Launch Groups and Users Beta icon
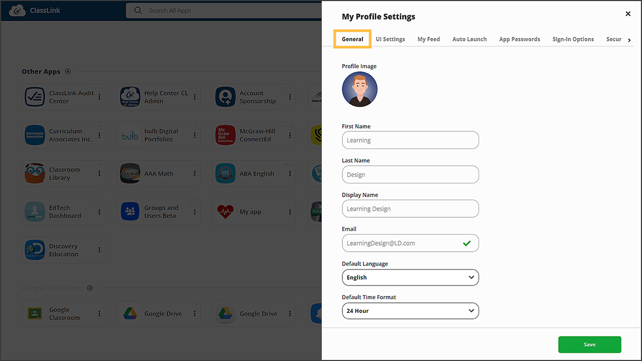642x361 pixels. [x=130, y=211]
